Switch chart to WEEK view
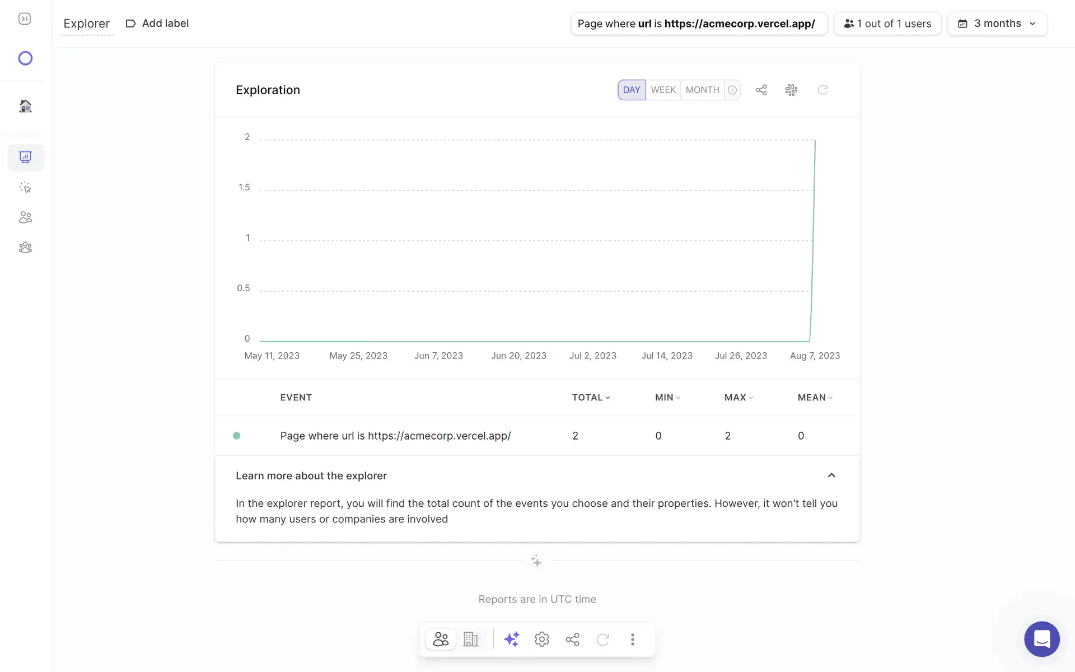Viewport: 1075px width, 672px height. point(663,90)
